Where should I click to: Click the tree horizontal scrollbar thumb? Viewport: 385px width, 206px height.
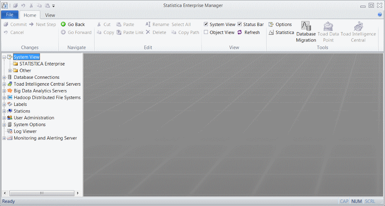tap(42, 193)
